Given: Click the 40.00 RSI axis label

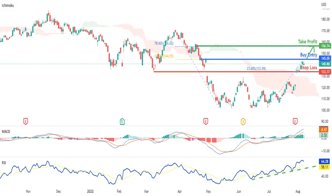Looking at the screenshot, I should pyautogui.click(x=325, y=176).
